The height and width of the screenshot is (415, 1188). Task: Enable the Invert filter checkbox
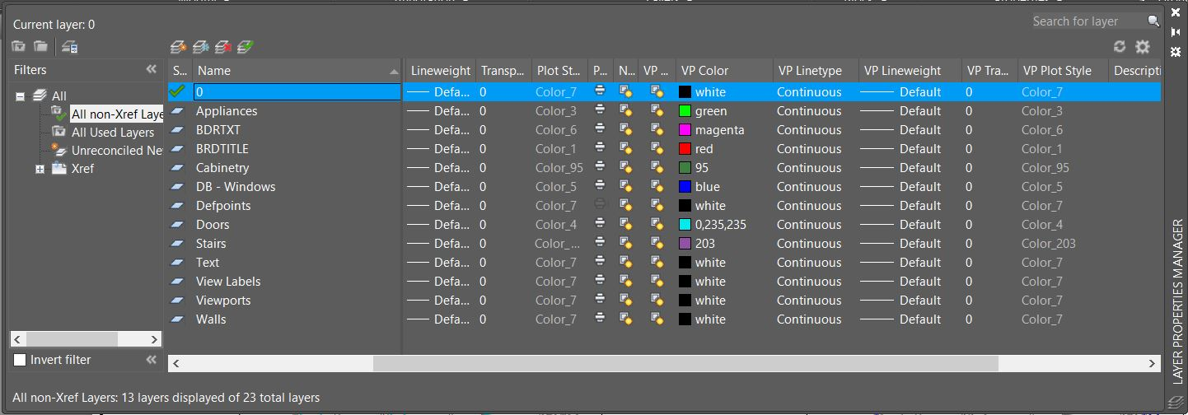(x=21, y=360)
